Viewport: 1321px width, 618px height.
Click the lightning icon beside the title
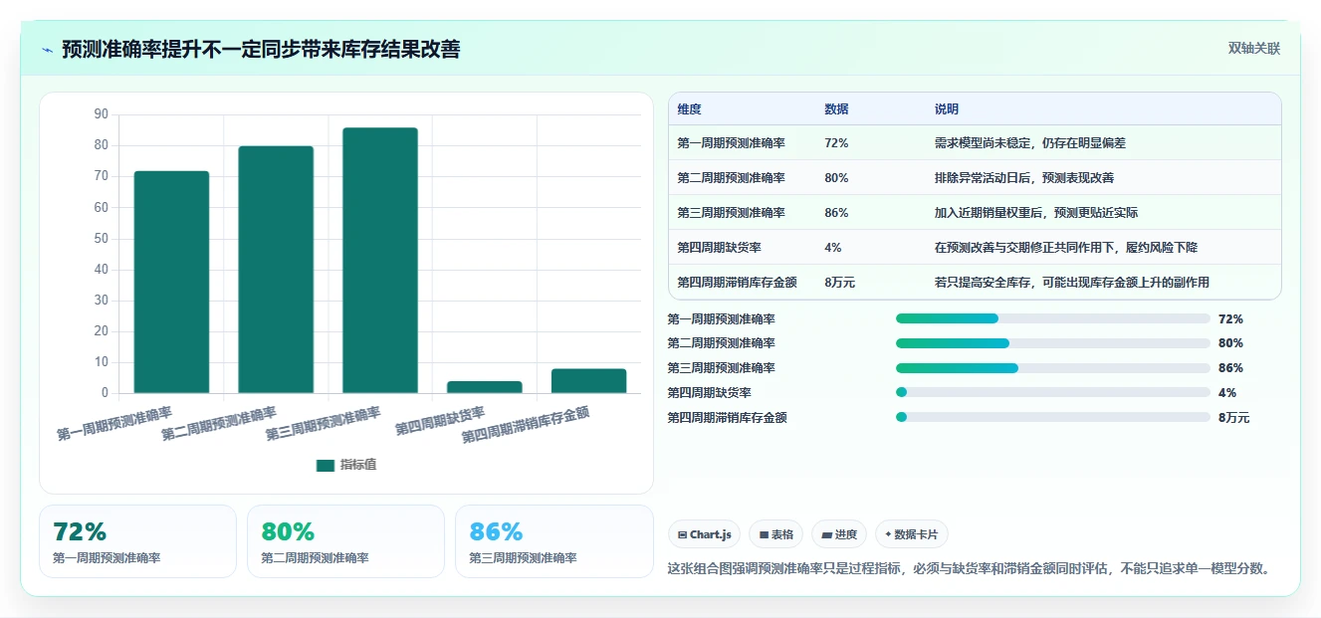(x=47, y=50)
